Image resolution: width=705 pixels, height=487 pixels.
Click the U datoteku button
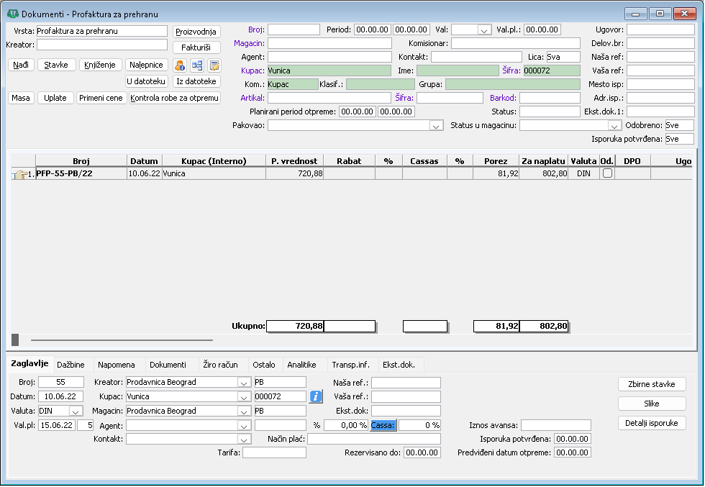tap(147, 81)
